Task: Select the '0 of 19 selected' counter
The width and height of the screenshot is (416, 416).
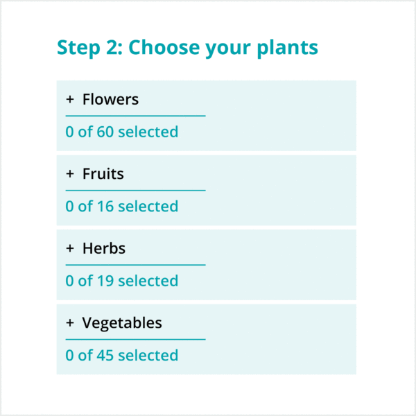Action: pos(122,281)
